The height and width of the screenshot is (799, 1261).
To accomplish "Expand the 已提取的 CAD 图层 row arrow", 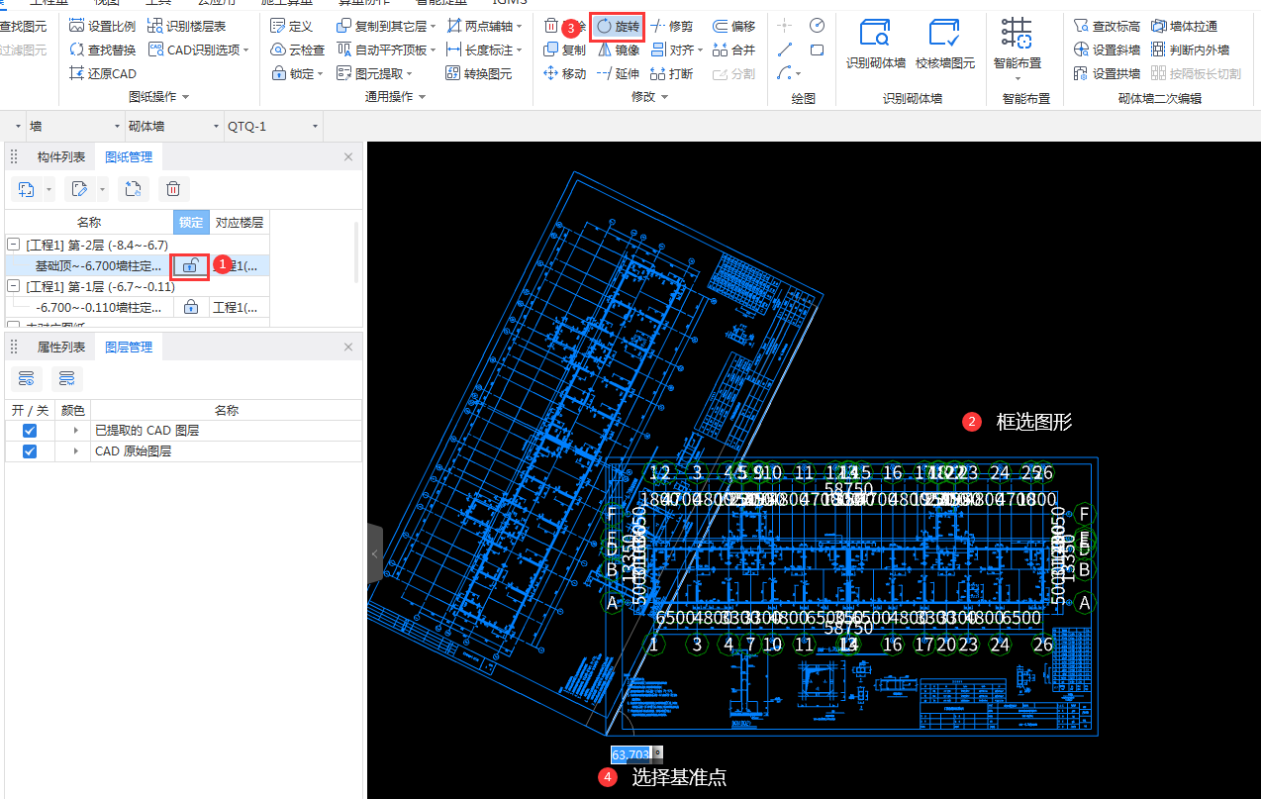I will [x=75, y=431].
